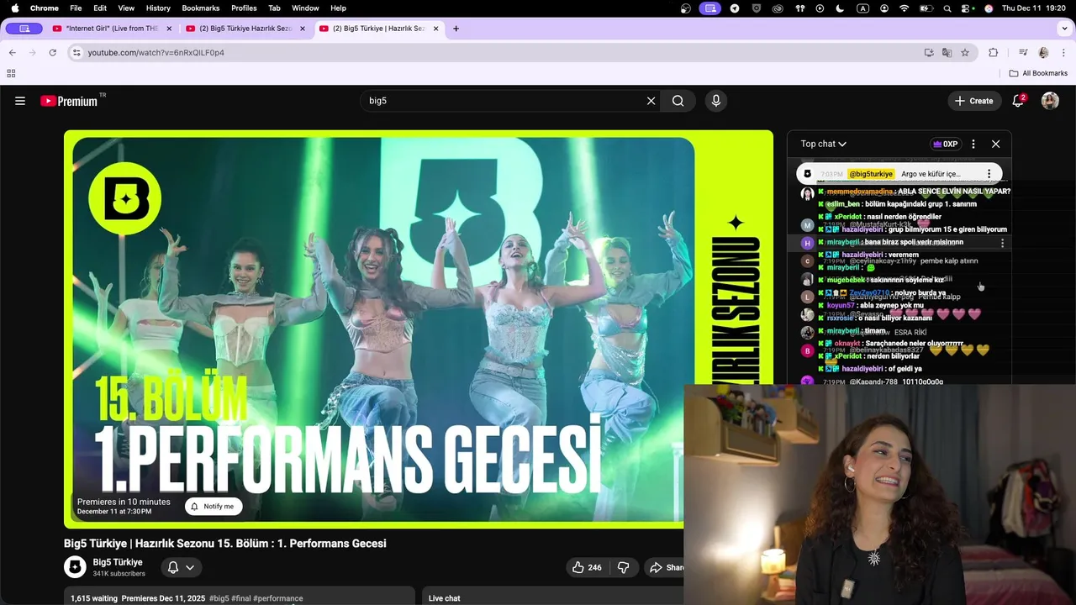Switch to second Big5 Türkiye tab

(x=245, y=29)
